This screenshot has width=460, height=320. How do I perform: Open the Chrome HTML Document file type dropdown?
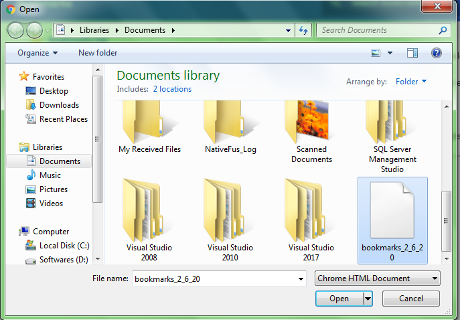(x=377, y=278)
